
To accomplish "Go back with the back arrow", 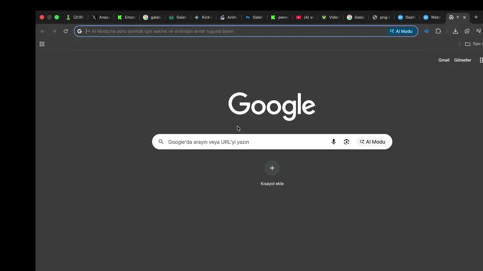I will pyautogui.click(x=43, y=31).
